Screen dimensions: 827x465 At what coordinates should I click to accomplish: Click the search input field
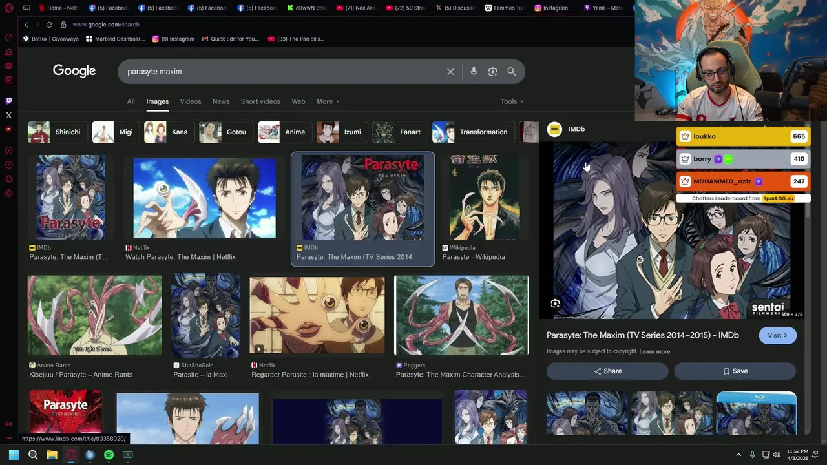point(282,72)
